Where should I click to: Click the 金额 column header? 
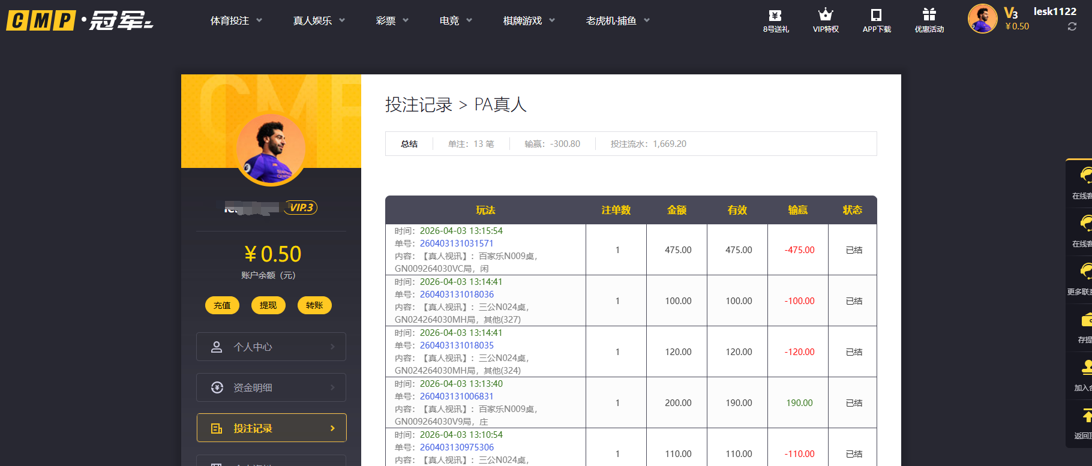[677, 210]
